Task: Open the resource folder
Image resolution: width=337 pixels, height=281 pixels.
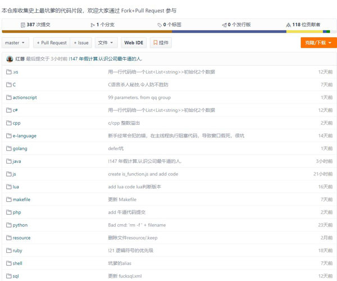Action: (x=21, y=238)
